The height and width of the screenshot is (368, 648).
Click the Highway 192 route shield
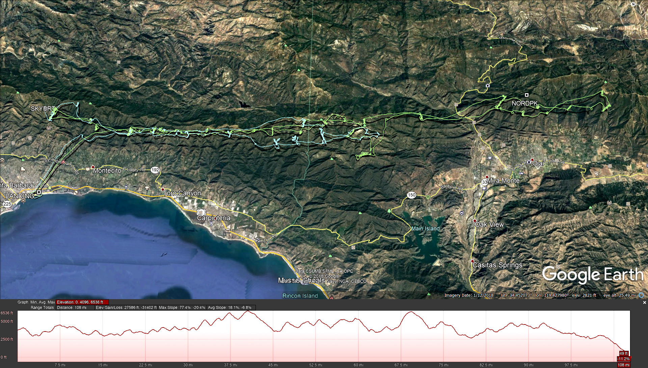155,170
